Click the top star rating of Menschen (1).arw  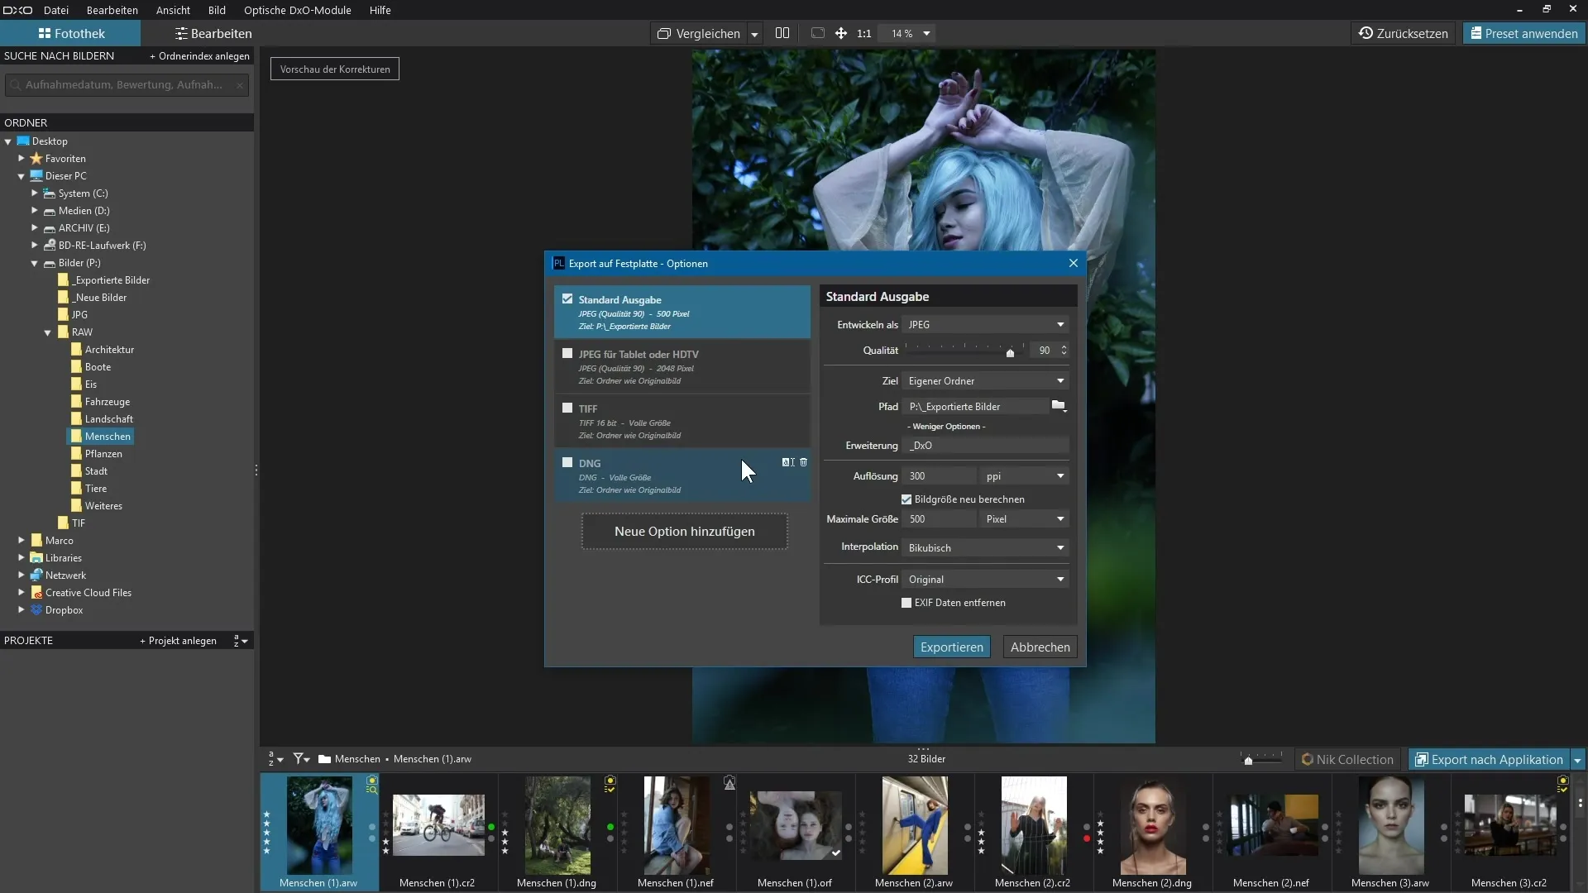click(x=266, y=814)
